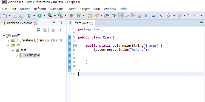Click the Next Annotation arrow icon
This screenshot has width=205, height=102.
click(x=169, y=16)
